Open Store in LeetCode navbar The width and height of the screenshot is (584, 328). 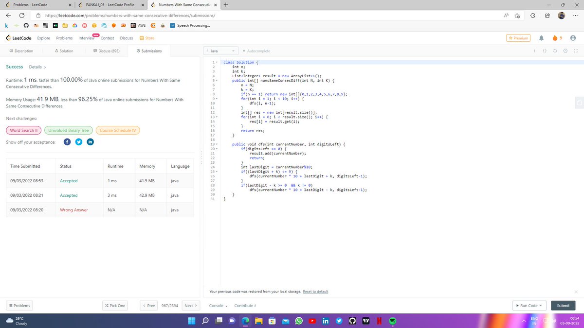(147, 38)
